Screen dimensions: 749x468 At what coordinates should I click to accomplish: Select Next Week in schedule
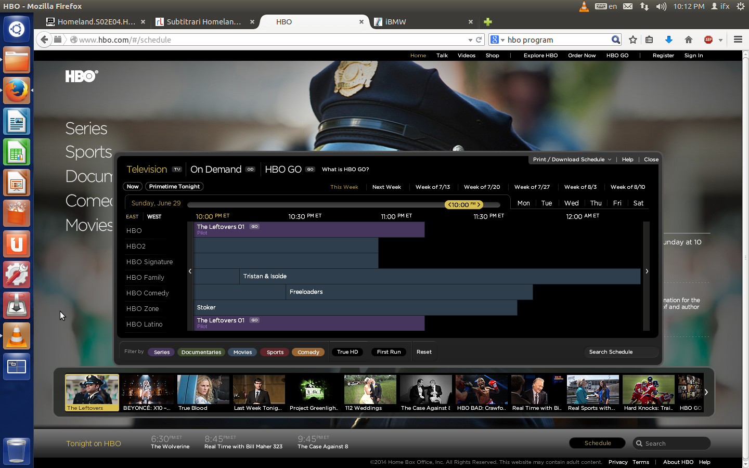point(386,187)
